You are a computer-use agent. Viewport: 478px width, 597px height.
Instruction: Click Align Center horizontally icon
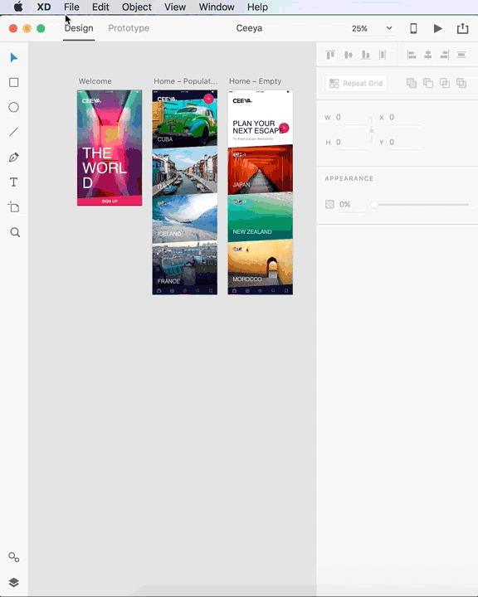click(428, 56)
